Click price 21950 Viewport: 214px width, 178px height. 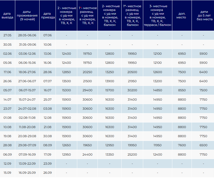(x=132, y=81)
